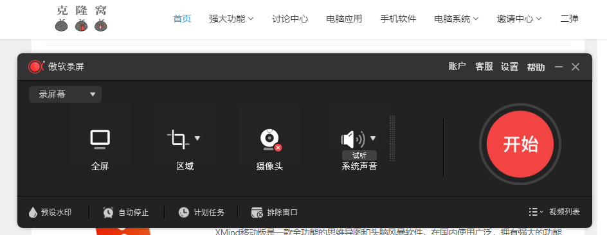Click the 克隆窝 website logo
The width and height of the screenshot is (607, 235).
81,19
